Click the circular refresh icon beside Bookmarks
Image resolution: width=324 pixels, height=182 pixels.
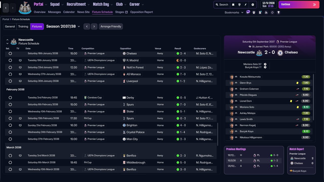[x=272, y=12]
